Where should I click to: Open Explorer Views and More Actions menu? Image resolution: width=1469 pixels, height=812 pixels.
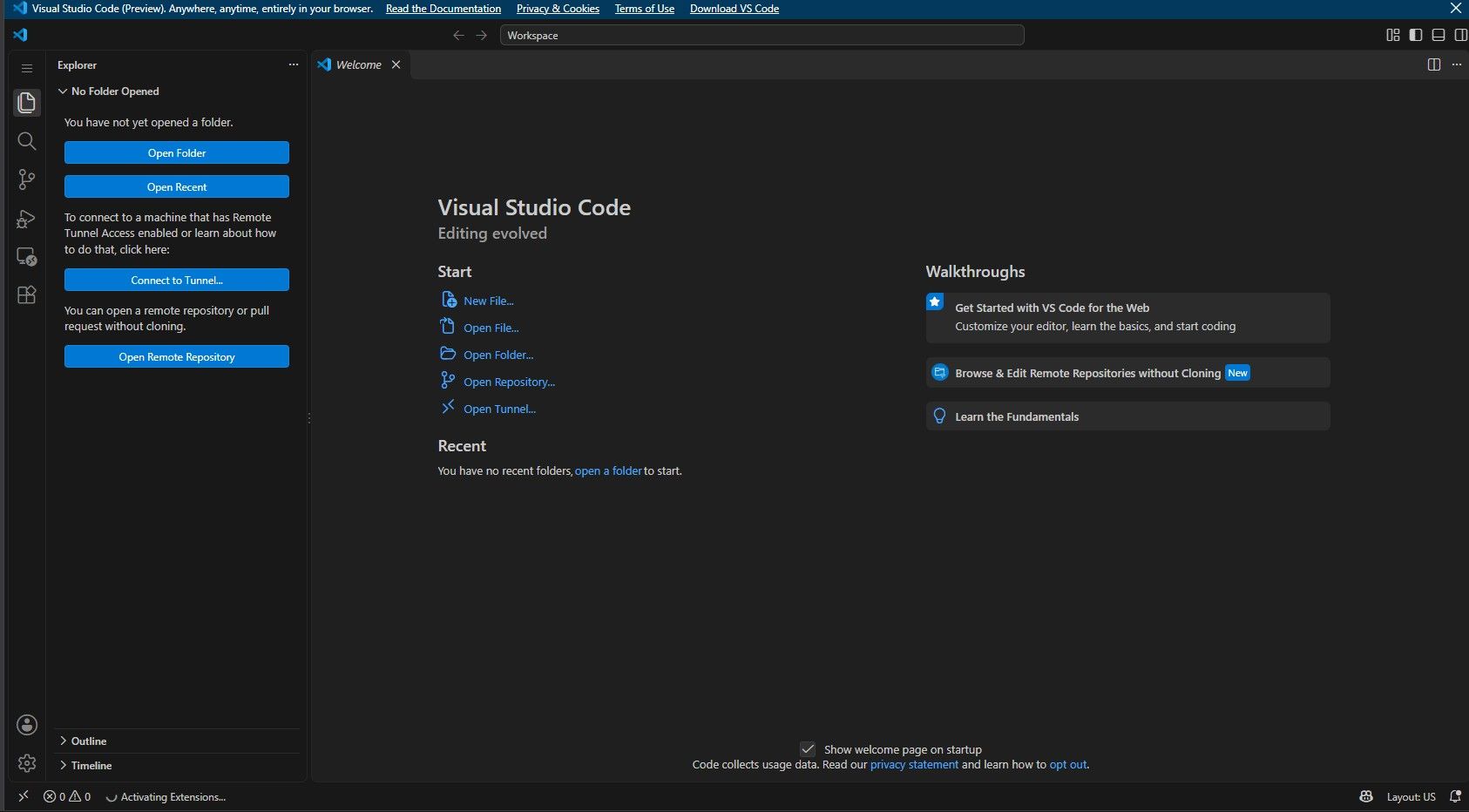click(294, 64)
